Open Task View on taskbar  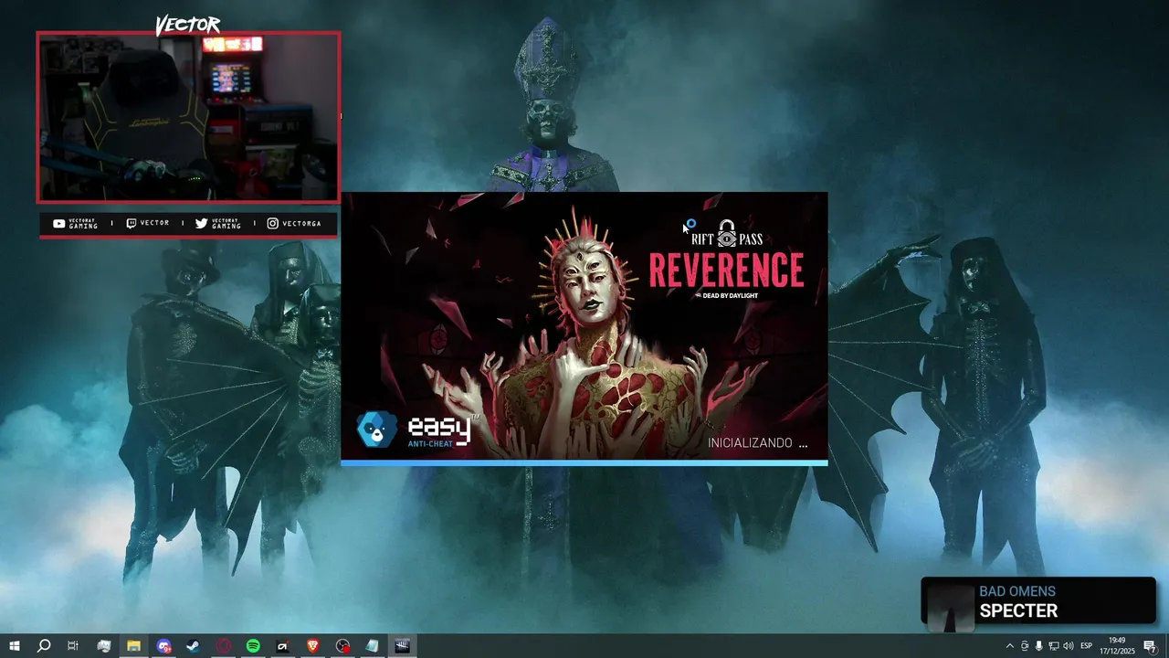click(x=73, y=646)
